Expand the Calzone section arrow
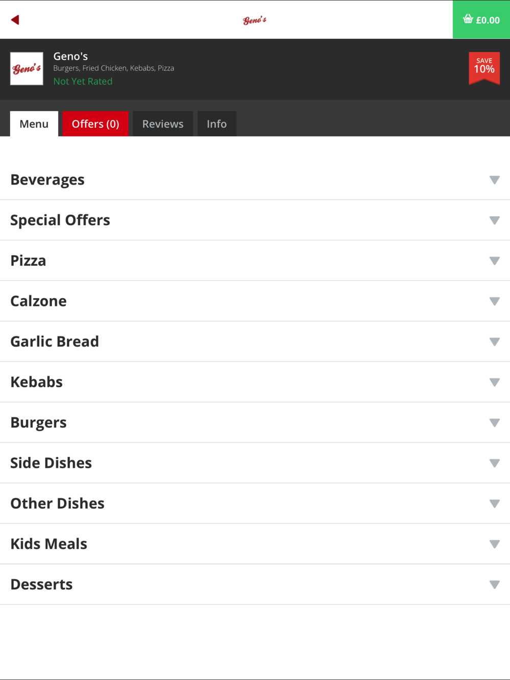 494,301
